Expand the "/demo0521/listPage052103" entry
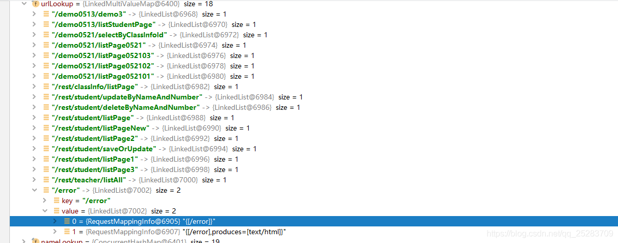The width and height of the screenshot is (618, 243). coord(35,55)
